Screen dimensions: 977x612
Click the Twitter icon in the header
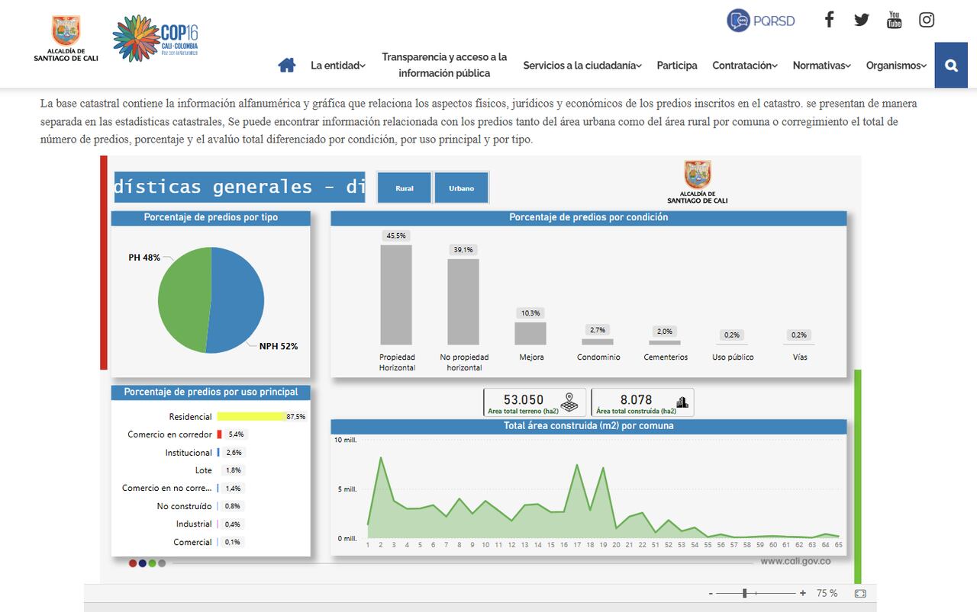tap(861, 19)
